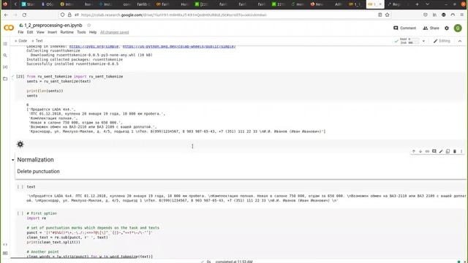This screenshot has height=263, width=468.
Task: Open the Tools menu
Action: pyautogui.click(x=81, y=32)
